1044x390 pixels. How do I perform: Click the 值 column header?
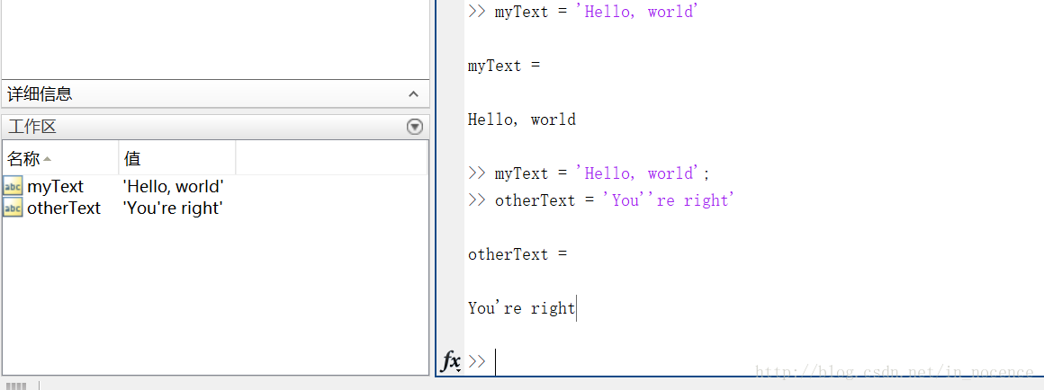pos(132,159)
